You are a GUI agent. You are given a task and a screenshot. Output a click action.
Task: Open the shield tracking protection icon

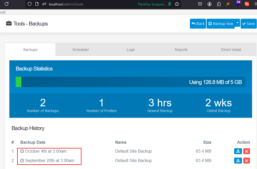click(x=30, y=4)
